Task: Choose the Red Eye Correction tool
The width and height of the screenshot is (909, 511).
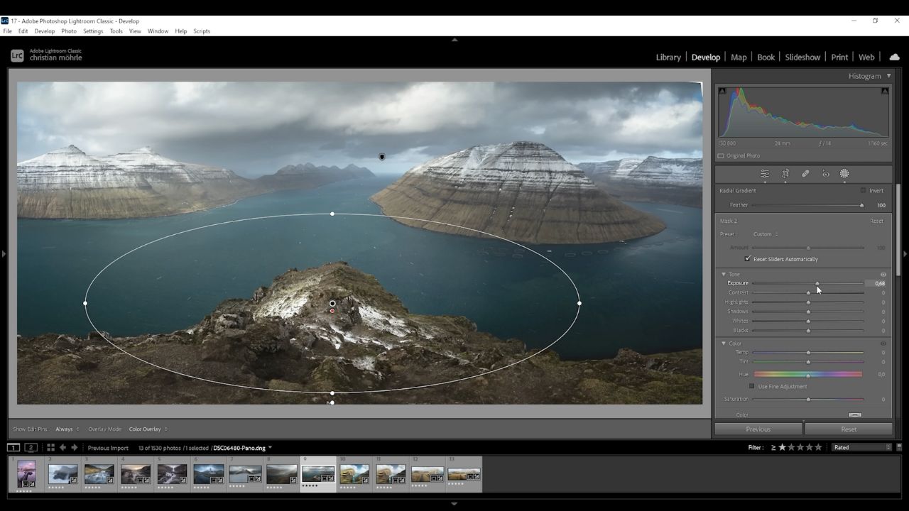Action: (x=825, y=174)
